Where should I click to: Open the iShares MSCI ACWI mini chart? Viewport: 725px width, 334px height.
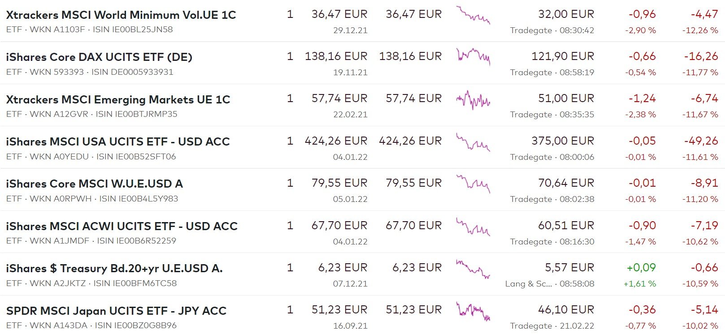point(473,227)
